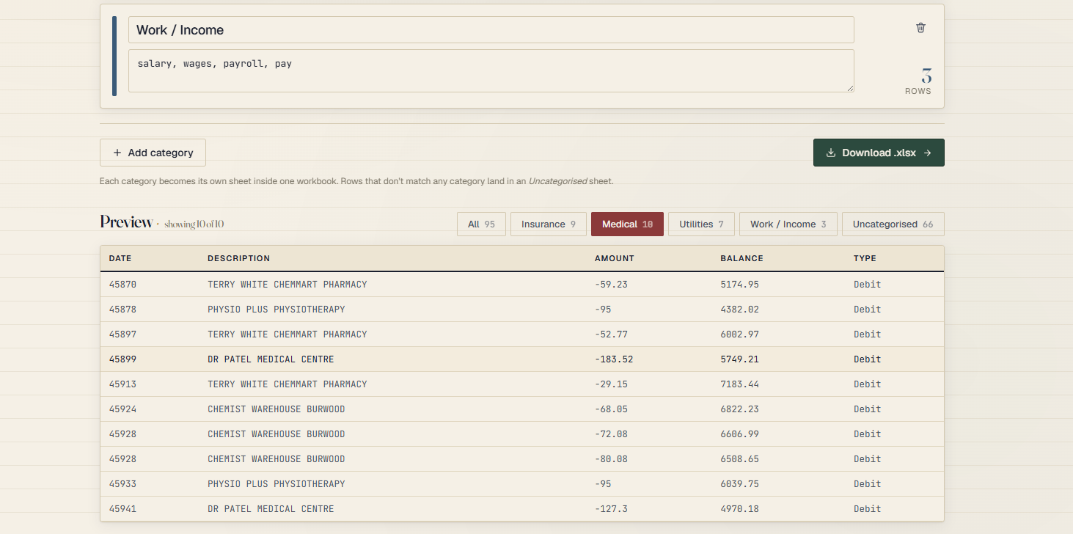Select PHYSIO PLUS PHYSIOTHERAPY row dated 45878
The image size is (1073, 534).
coord(522,310)
